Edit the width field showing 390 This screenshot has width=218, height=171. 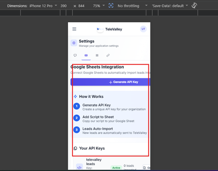tap(64, 6)
